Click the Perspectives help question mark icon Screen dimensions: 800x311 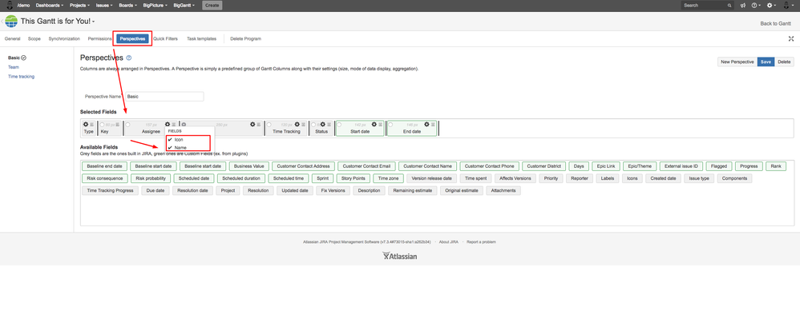(x=129, y=58)
